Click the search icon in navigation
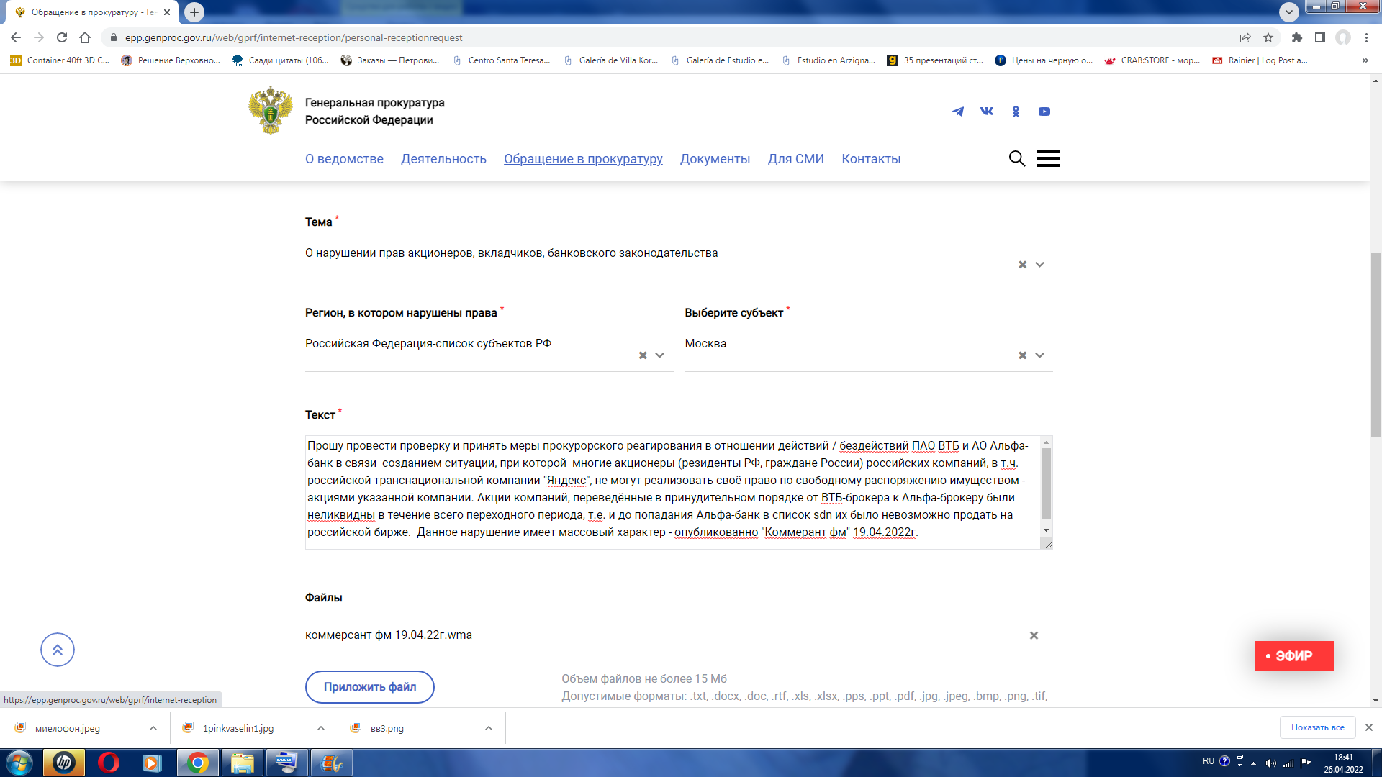 1016,158
